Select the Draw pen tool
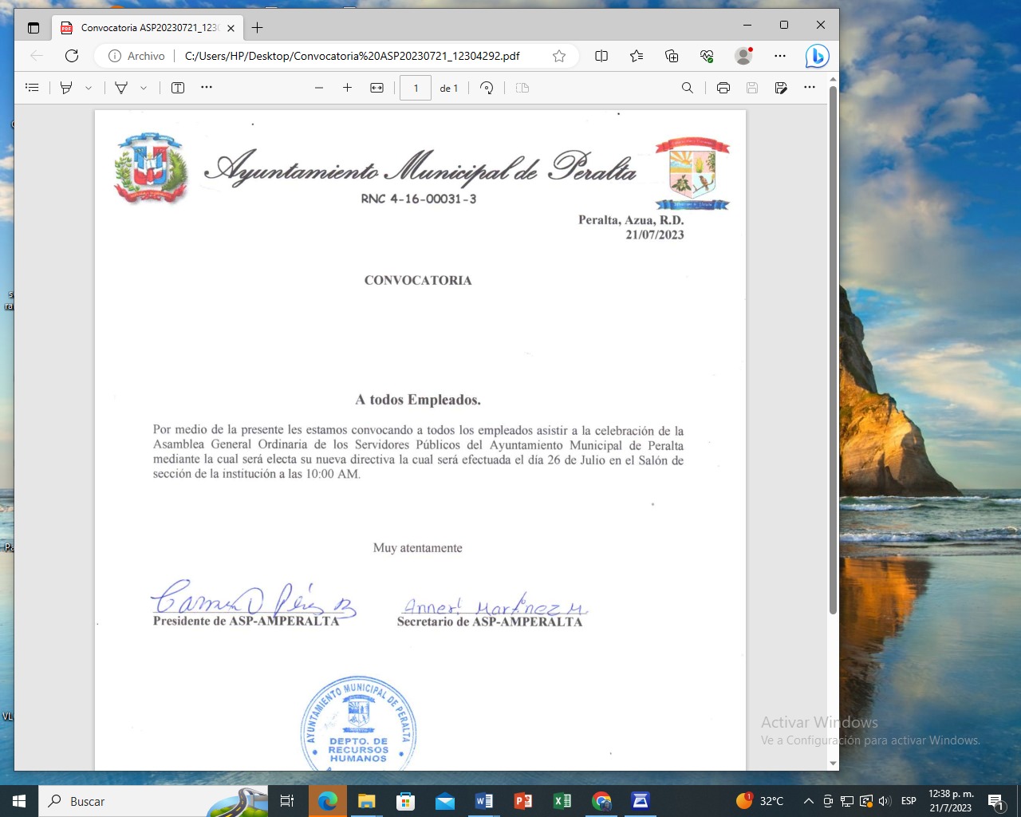 click(66, 88)
